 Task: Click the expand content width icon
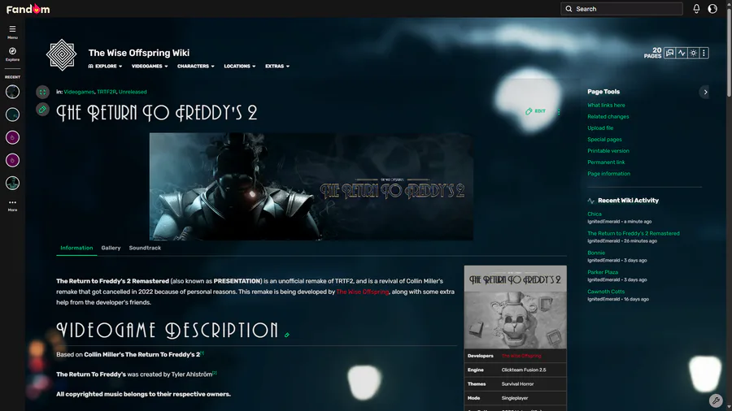[42, 92]
